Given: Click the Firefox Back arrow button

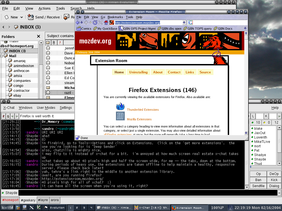Looking at the screenshot, I should tap(78, 23).
